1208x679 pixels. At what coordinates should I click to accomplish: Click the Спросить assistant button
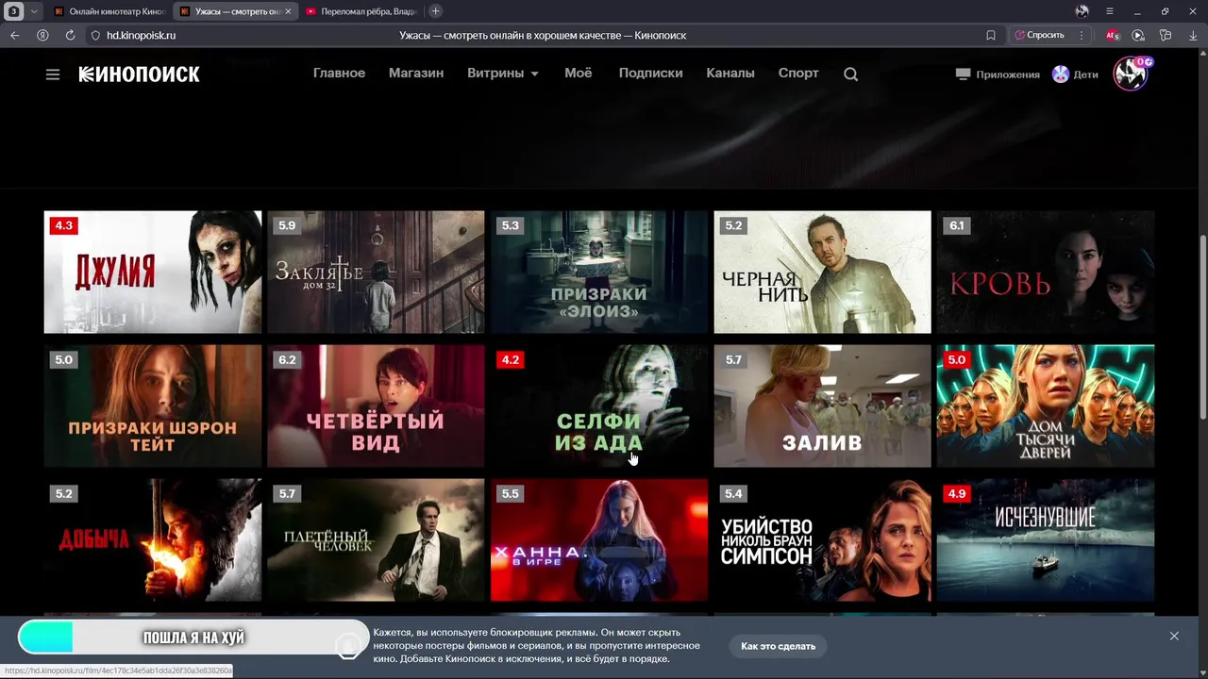[x=1039, y=35]
